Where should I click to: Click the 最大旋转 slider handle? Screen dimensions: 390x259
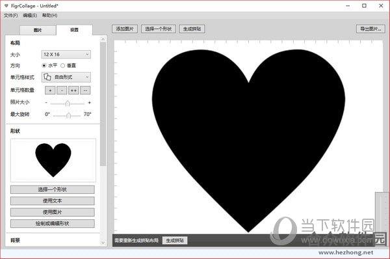click(x=69, y=115)
